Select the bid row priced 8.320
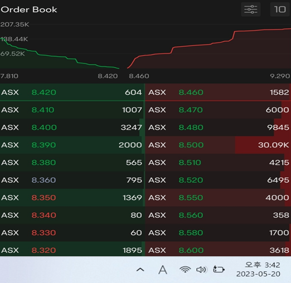 [x=72, y=250]
